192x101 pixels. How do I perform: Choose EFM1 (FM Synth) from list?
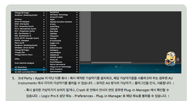[29, 24]
